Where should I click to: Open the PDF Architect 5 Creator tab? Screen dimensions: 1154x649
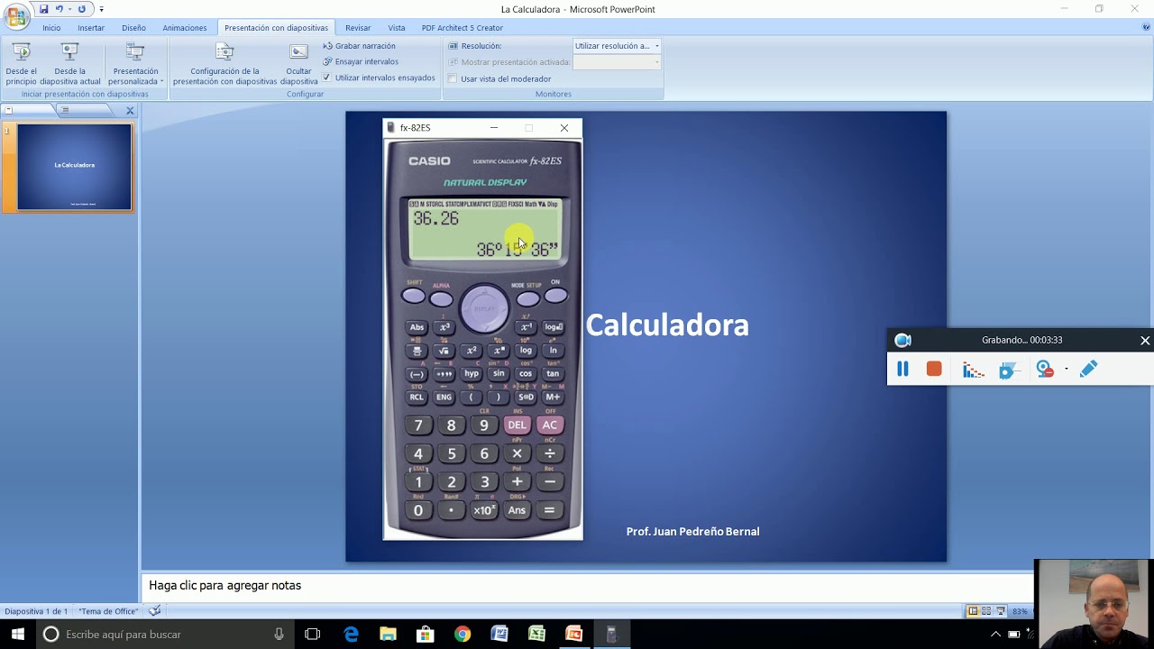463,28
